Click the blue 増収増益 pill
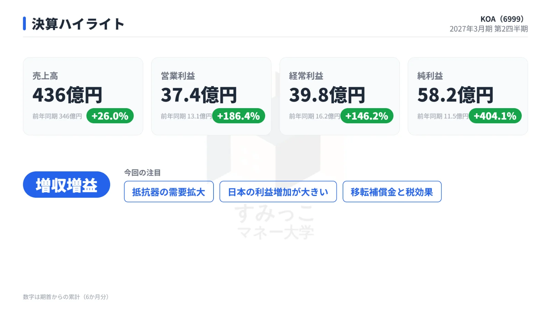This screenshot has width=551, height=309. click(66, 185)
